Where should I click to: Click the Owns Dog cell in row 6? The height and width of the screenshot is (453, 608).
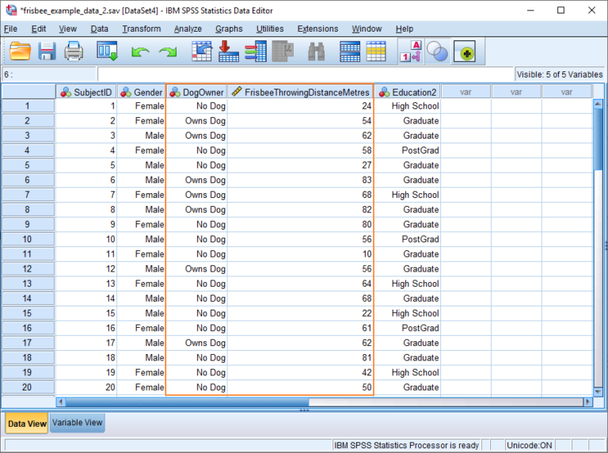coord(196,180)
